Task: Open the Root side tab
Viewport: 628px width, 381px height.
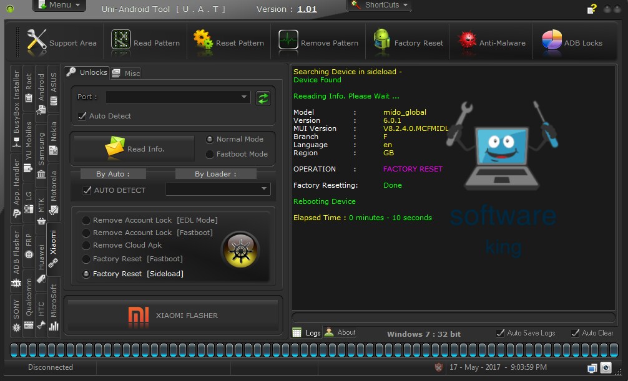Action: [x=29, y=88]
